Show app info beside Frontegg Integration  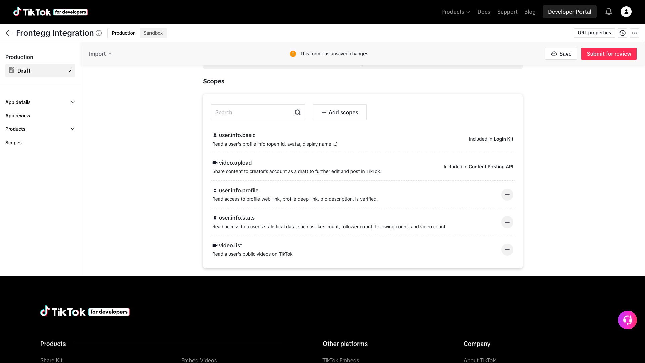99,33
